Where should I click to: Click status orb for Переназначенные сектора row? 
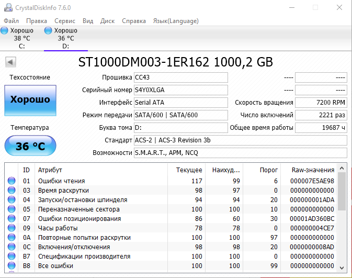tap(12, 209)
